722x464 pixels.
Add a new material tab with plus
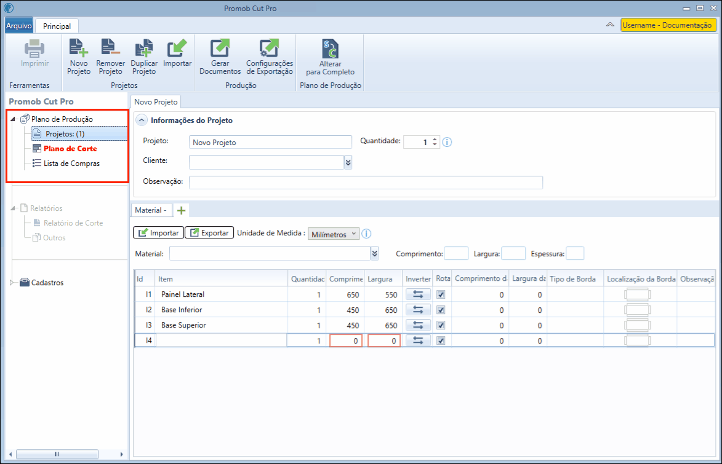pyautogui.click(x=182, y=210)
